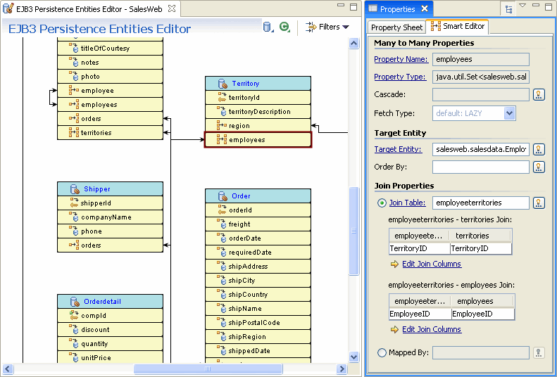Click the Order By input field
Viewport: 557px width, 377px height.
point(481,167)
